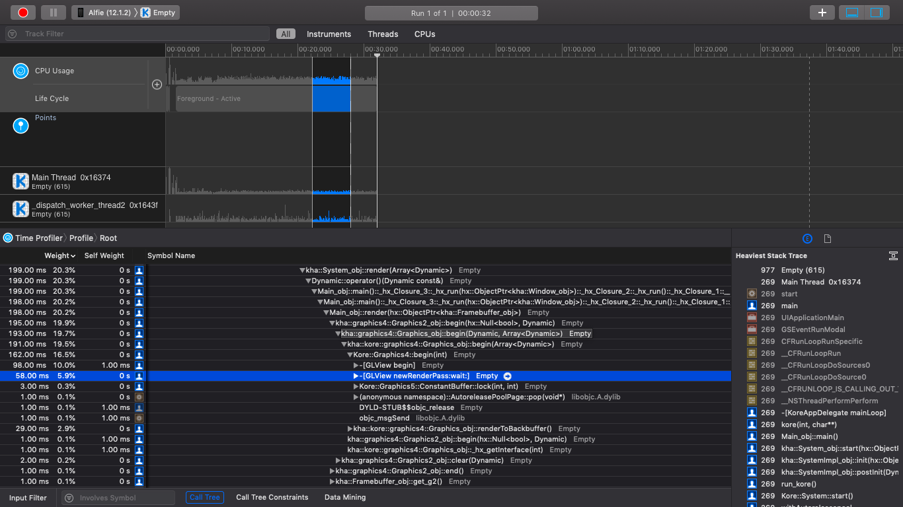Screen dimensions: 903x507
Task: Collapse the kha::System_obj::render row
Action: coord(301,270)
